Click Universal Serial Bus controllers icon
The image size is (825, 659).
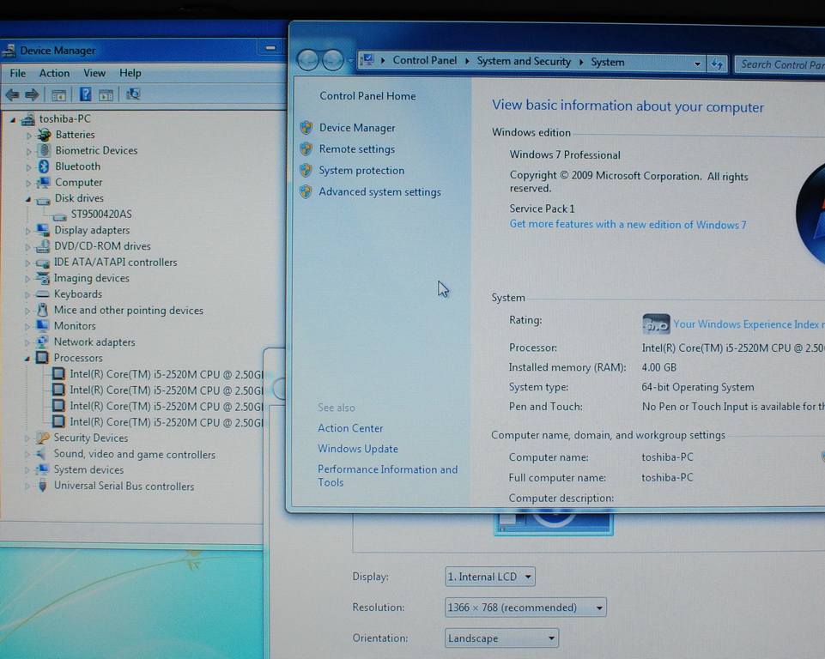click(43, 486)
